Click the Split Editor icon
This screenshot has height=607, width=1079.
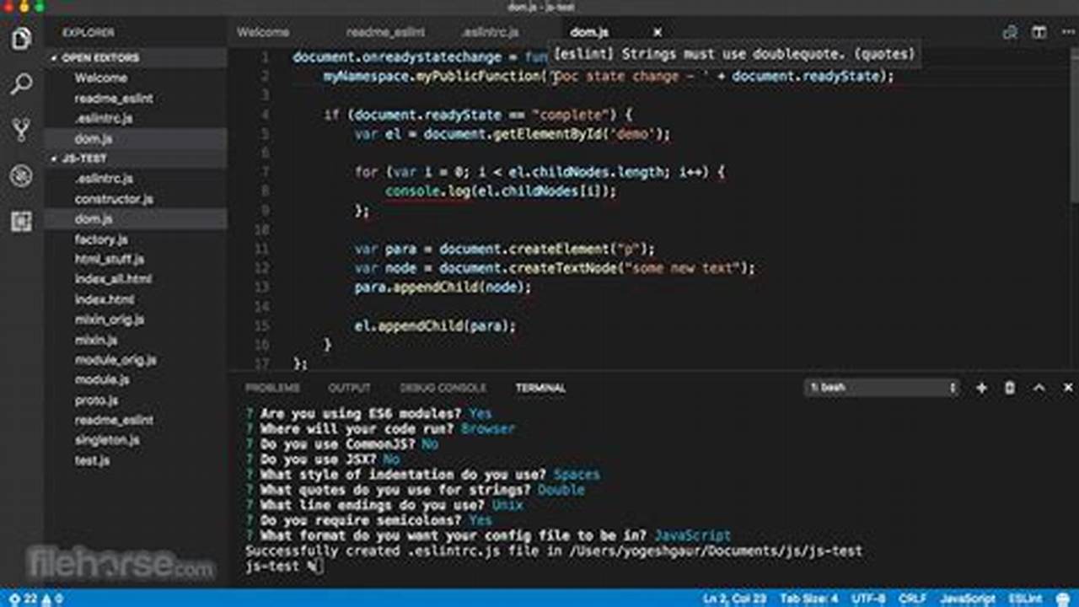pyautogui.click(x=1010, y=32)
